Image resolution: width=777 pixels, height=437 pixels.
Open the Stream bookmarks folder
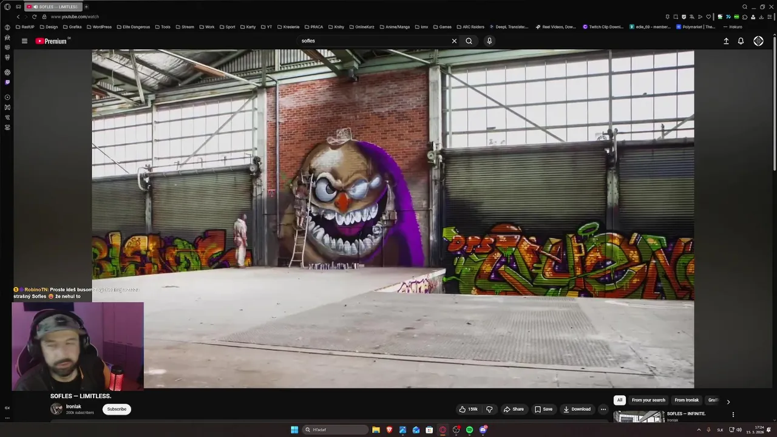pyautogui.click(x=185, y=27)
